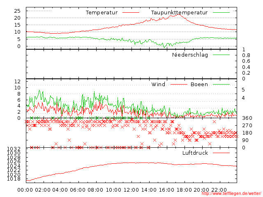Viewport: 263px width, 197px height.
Task: Click the 180 wind direction axis value
Action: (247, 133)
